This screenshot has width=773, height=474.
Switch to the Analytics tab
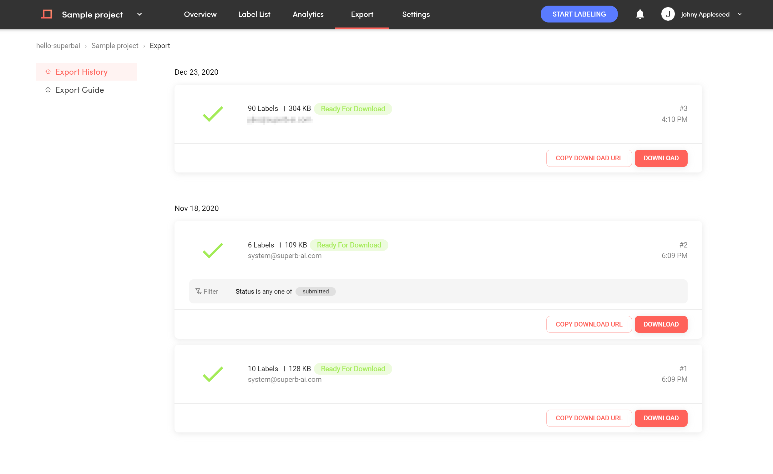pyautogui.click(x=308, y=14)
